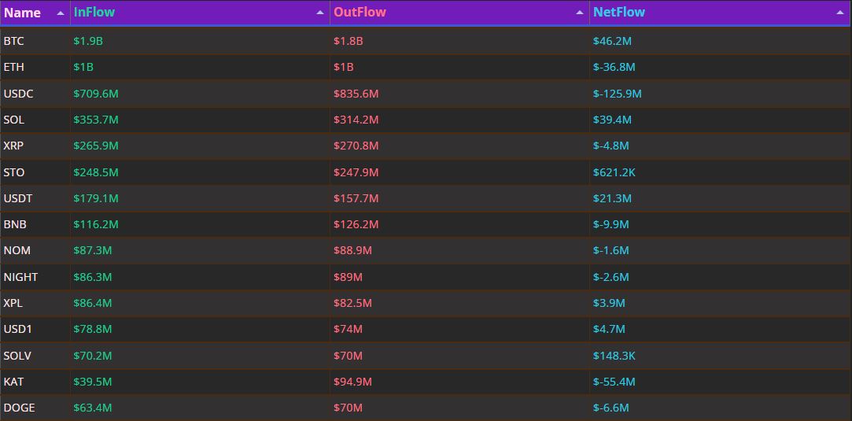Click USDC inflow value $709.6M
The height and width of the screenshot is (421, 852).
[x=96, y=94]
